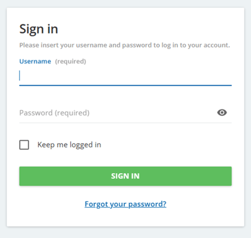Open the Forgot your password link
The height and width of the screenshot is (238, 251).
point(125,204)
